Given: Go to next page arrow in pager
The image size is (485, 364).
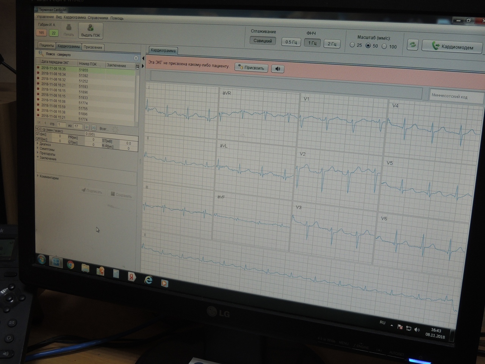Looking at the screenshot, I should click(87, 127).
